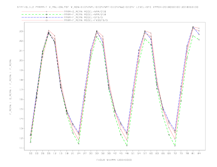Click x-axis tick label 45

pyautogui.click(x=121, y=153)
